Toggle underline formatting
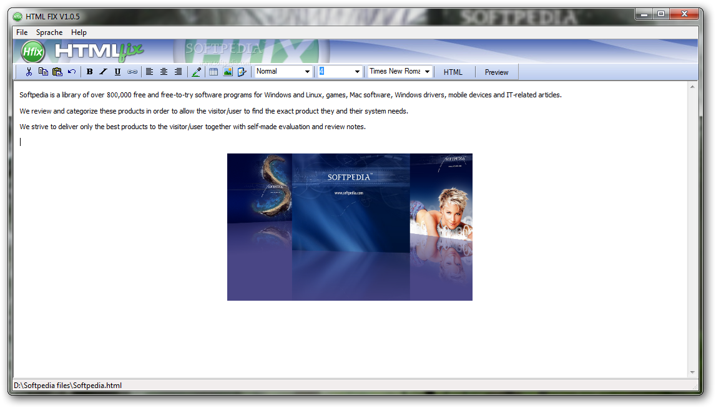716x408 pixels. point(118,72)
